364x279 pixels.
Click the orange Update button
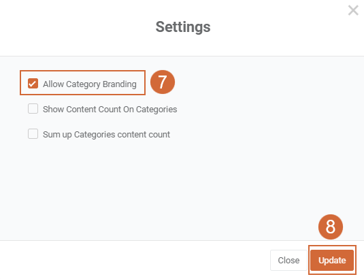pyautogui.click(x=332, y=260)
